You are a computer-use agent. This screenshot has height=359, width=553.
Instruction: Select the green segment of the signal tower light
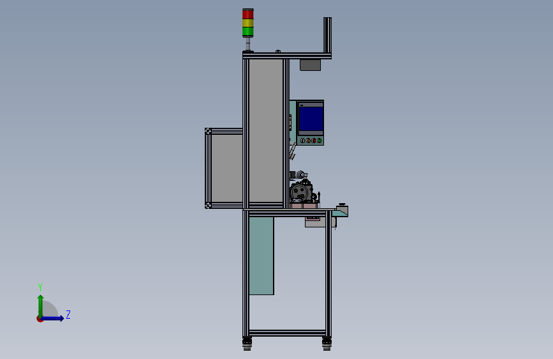coord(248,32)
